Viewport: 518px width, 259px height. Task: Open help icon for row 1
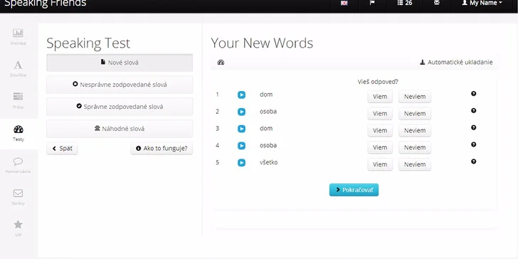(x=473, y=94)
